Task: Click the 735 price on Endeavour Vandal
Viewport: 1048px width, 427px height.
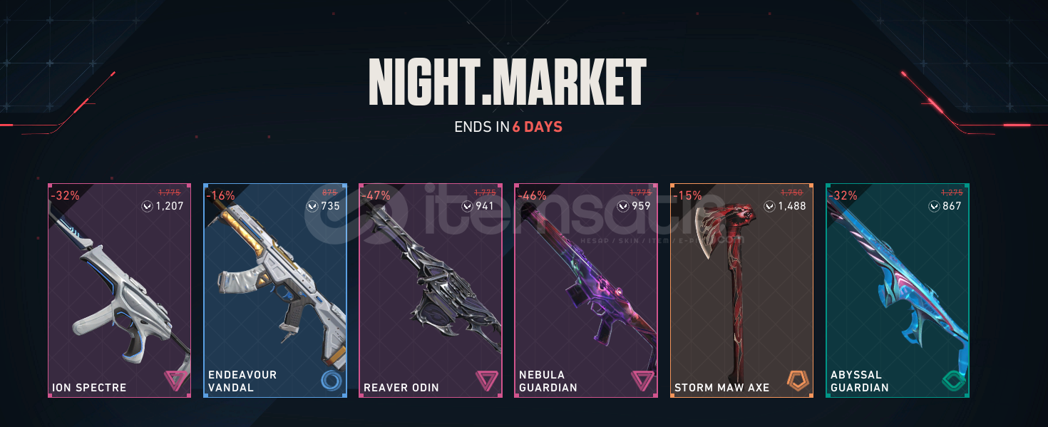Action: pos(331,206)
